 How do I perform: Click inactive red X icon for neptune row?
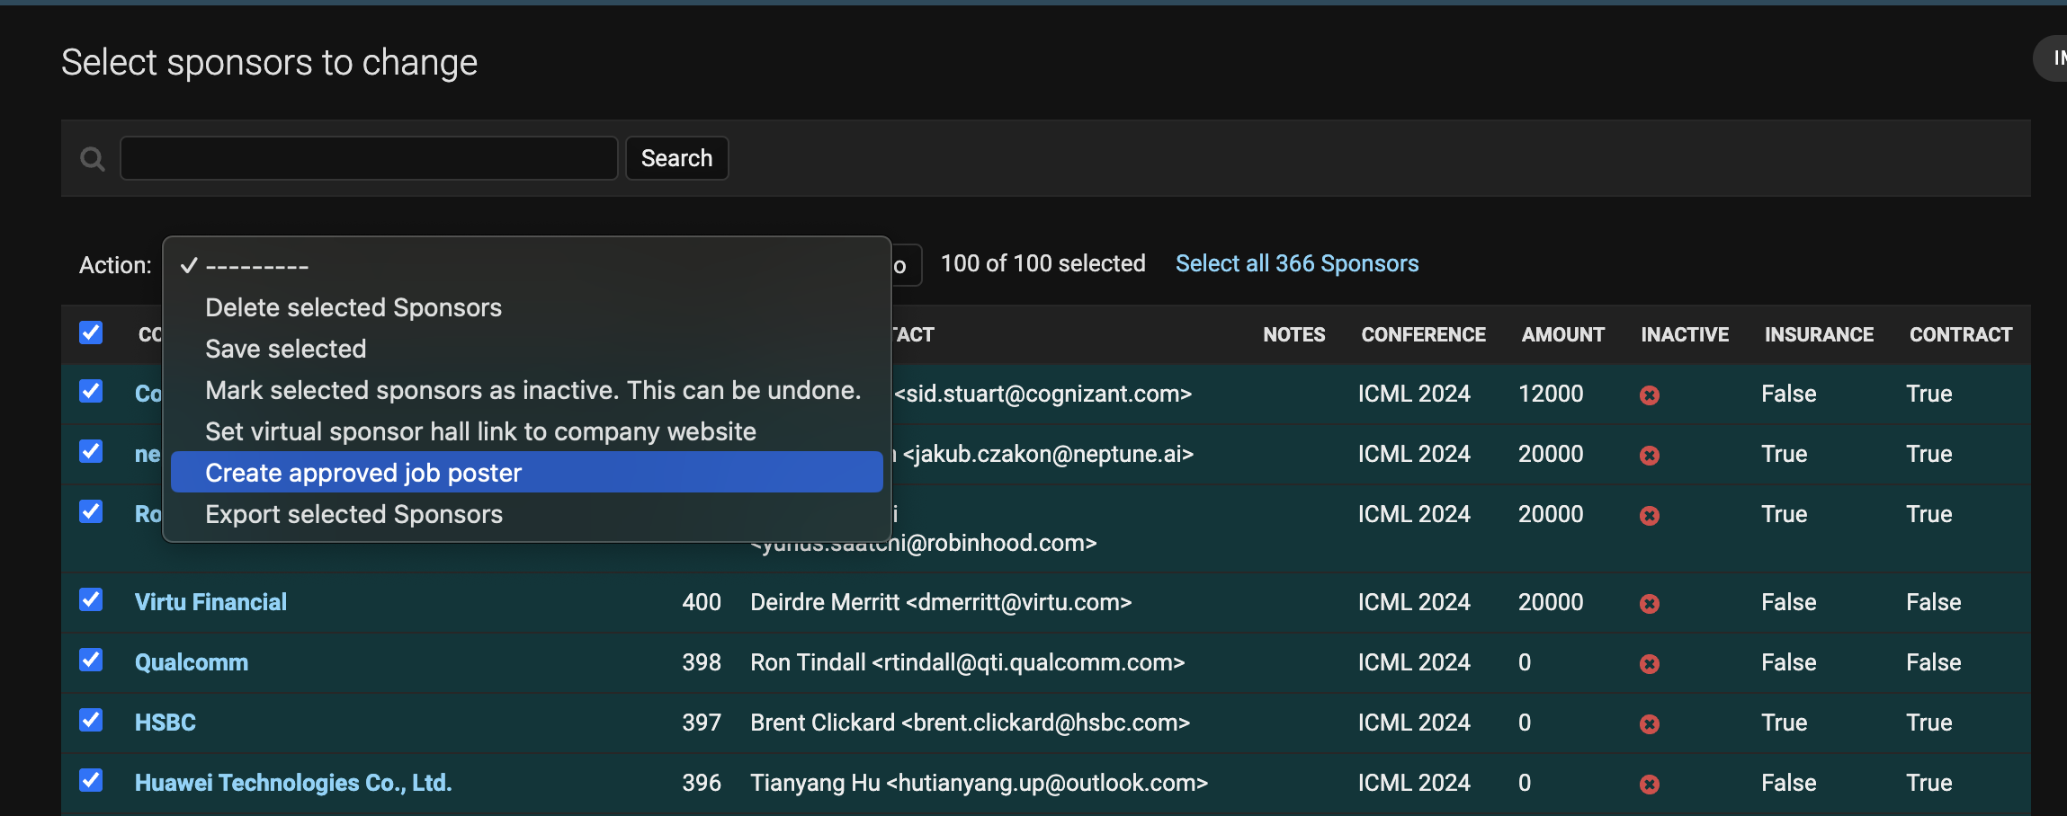[x=1650, y=456]
